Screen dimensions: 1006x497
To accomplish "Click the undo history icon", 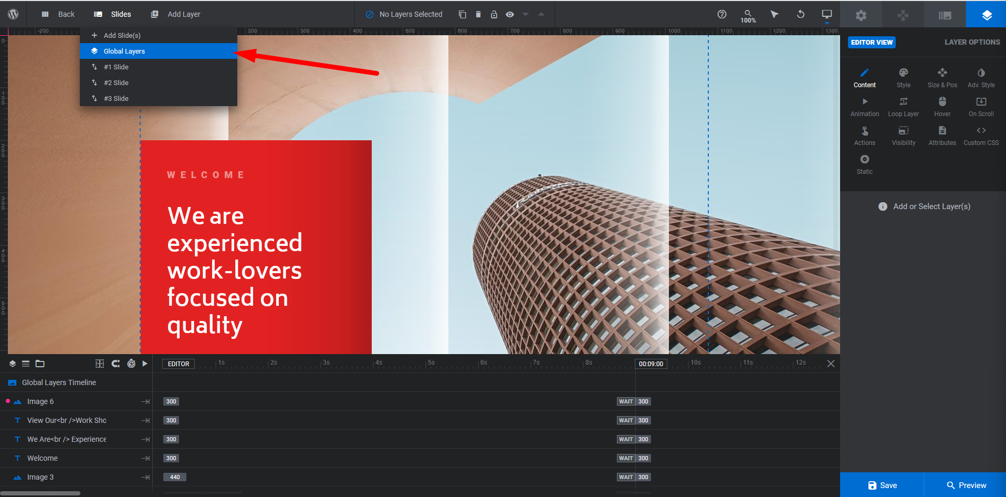I will [x=801, y=14].
